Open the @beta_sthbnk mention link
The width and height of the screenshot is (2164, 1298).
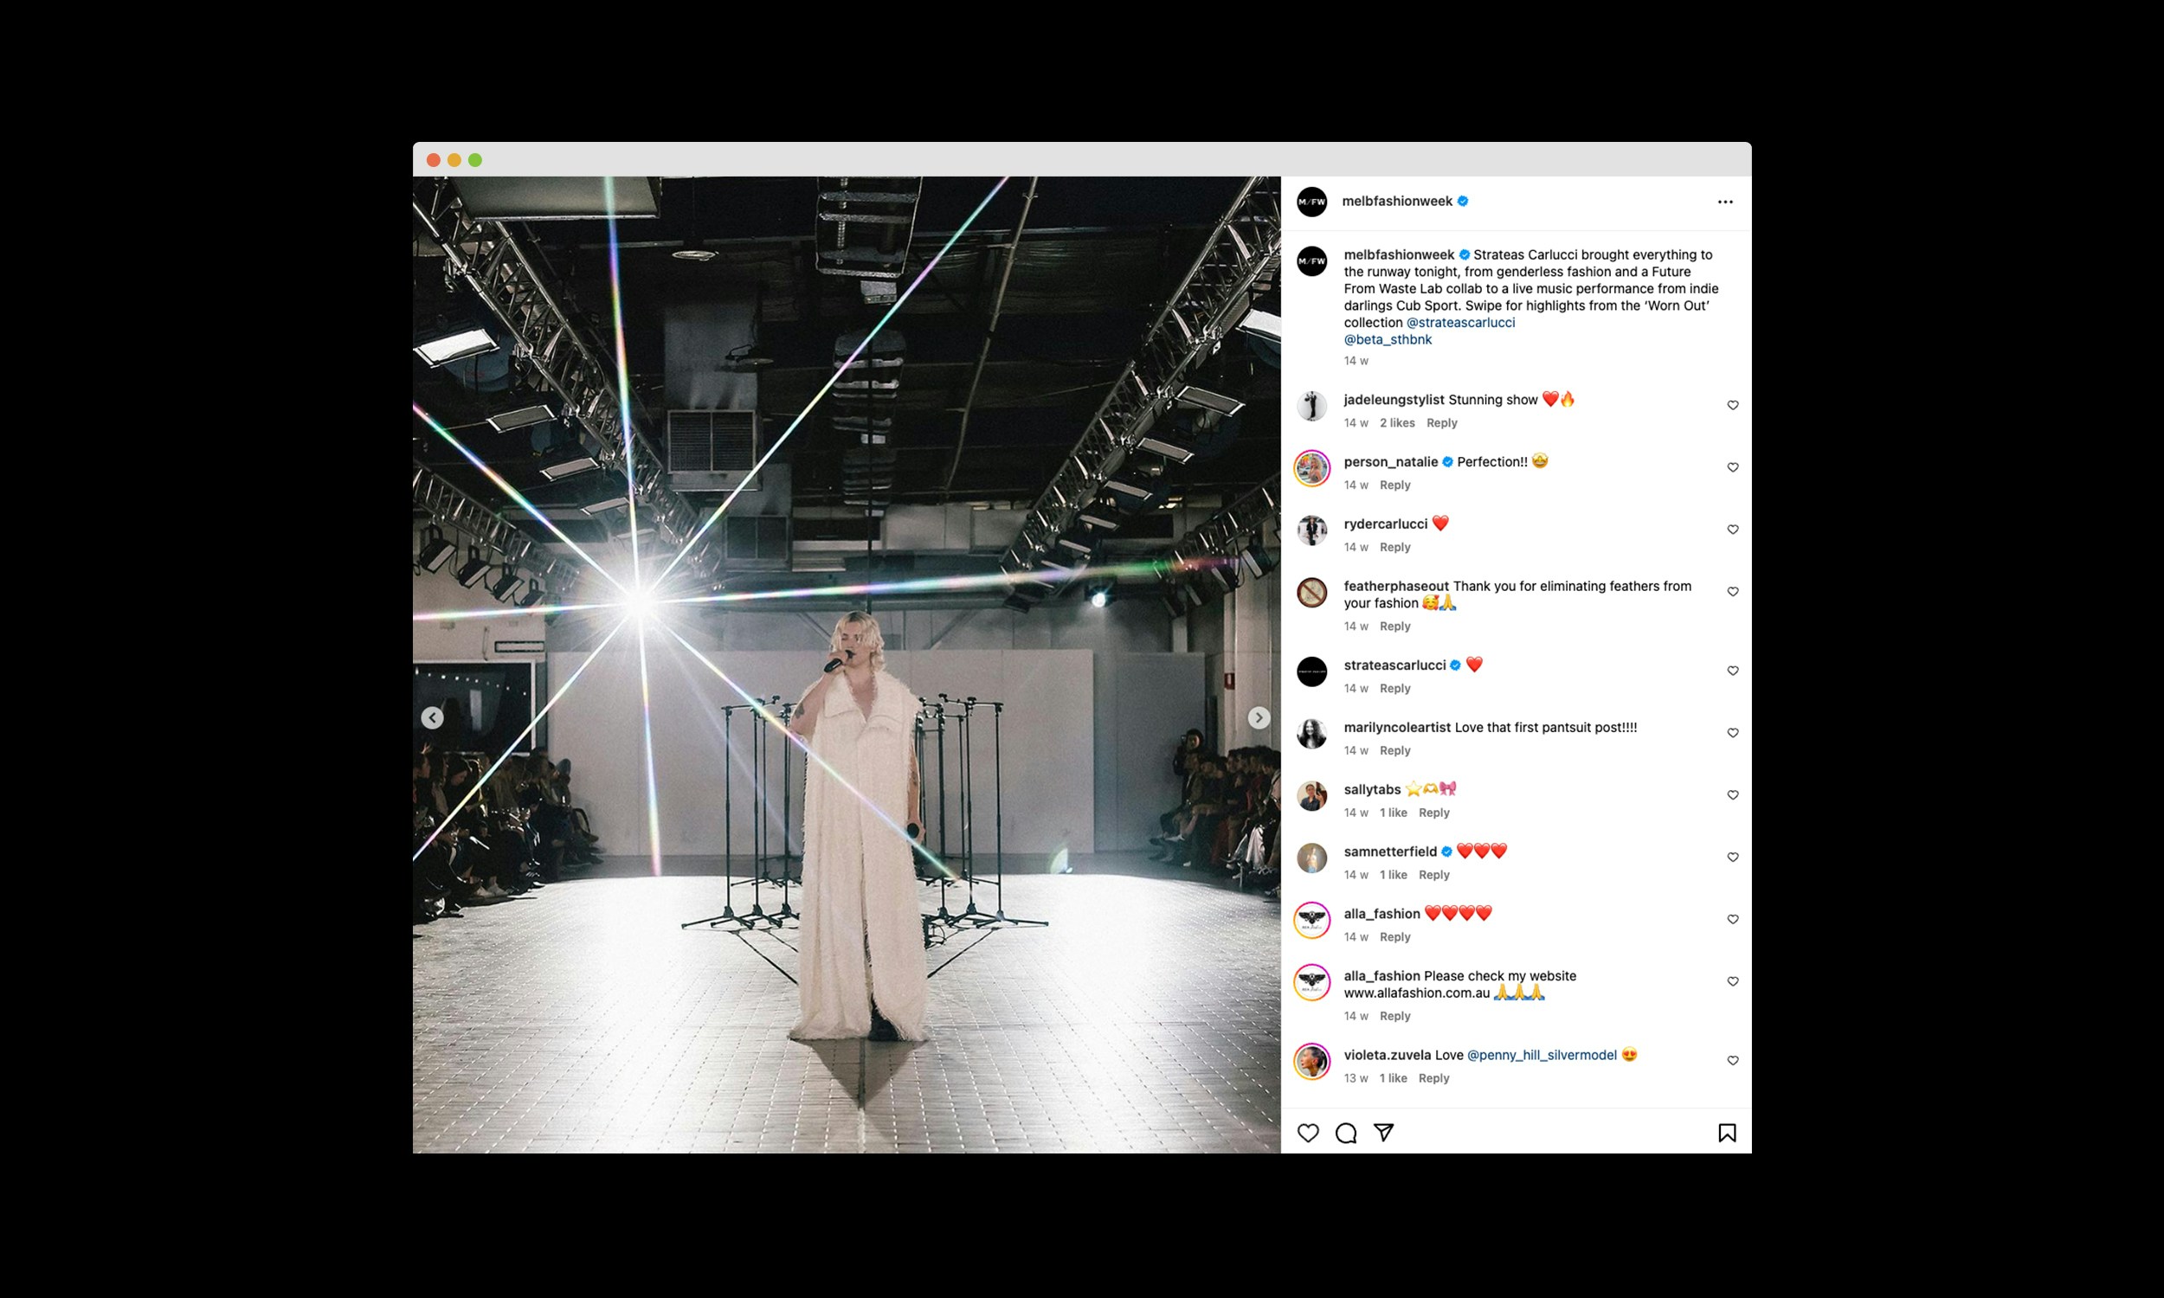click(1388, 339)
